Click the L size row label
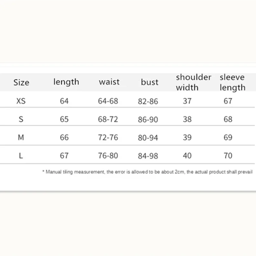Image resolution: width=256 pixels, height=256 pixels. point(21,156)
